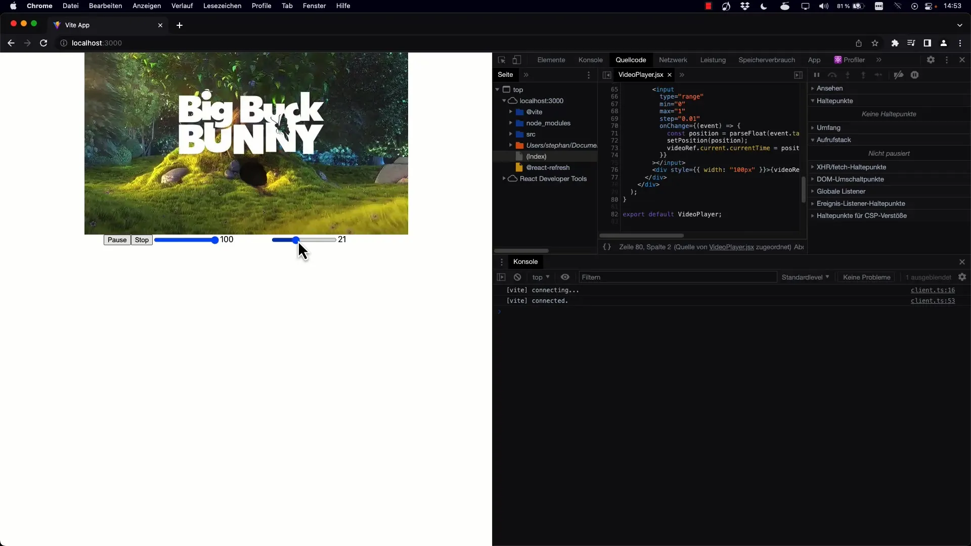
Task: Open Standardlevel log level dropdown
Action: pos(805,277)
